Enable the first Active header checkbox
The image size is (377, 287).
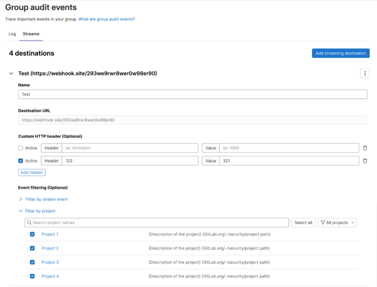tap(21, 148)
